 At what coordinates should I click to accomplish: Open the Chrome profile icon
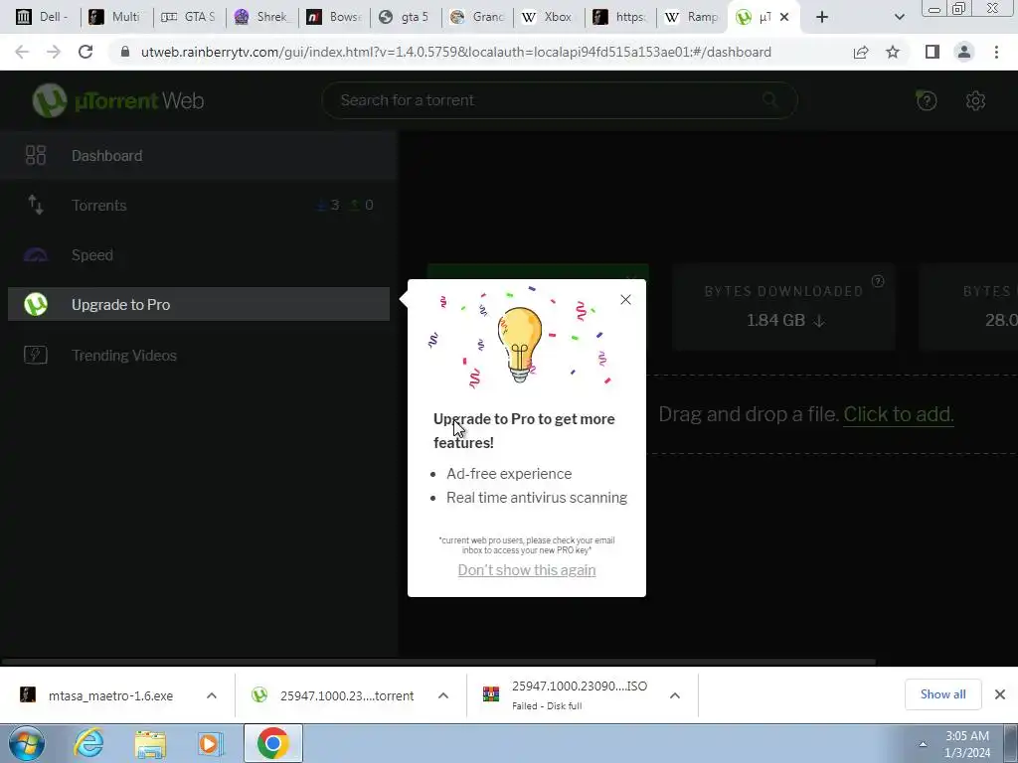(x=964, y=52)
